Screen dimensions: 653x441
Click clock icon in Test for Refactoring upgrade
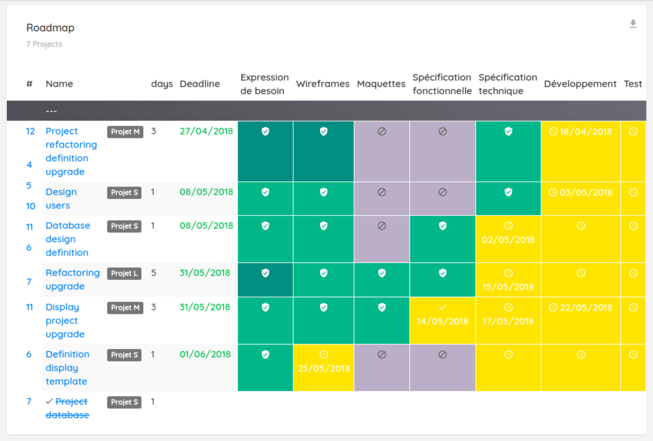click(633, 273)
